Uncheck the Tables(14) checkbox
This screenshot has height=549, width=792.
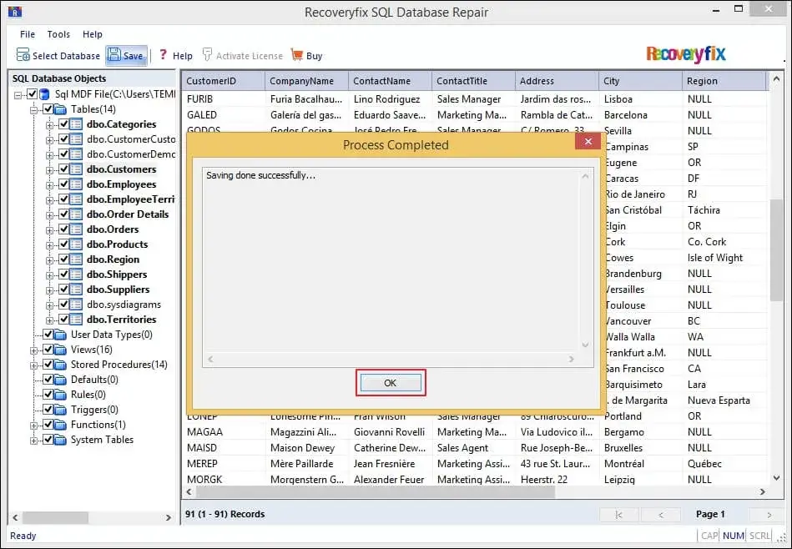pyautogui.click(x=48, y=109)
